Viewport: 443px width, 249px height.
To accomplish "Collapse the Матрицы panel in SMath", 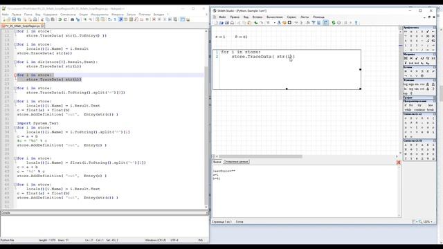I will pos(435,54).
